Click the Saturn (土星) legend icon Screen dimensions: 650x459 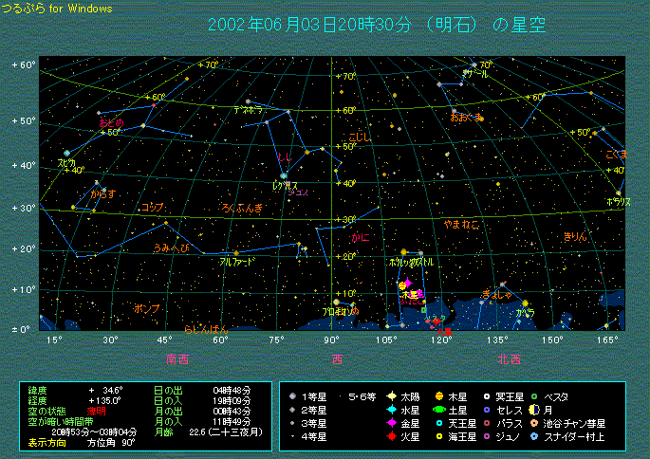[439, 410]
